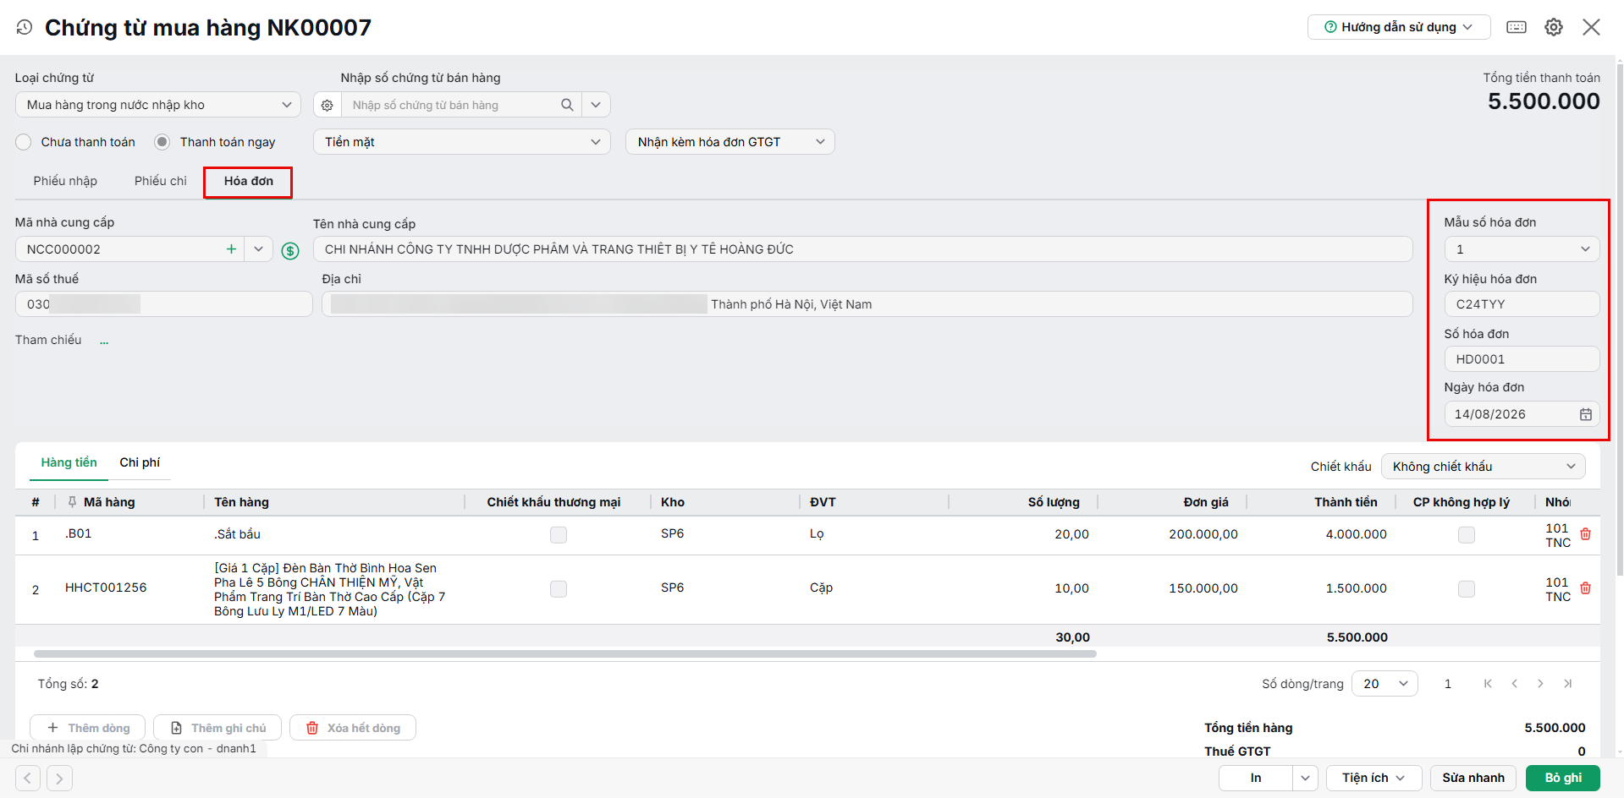
Task: Click the pin icon in Mã hàng header
Action: click(72, 502)
